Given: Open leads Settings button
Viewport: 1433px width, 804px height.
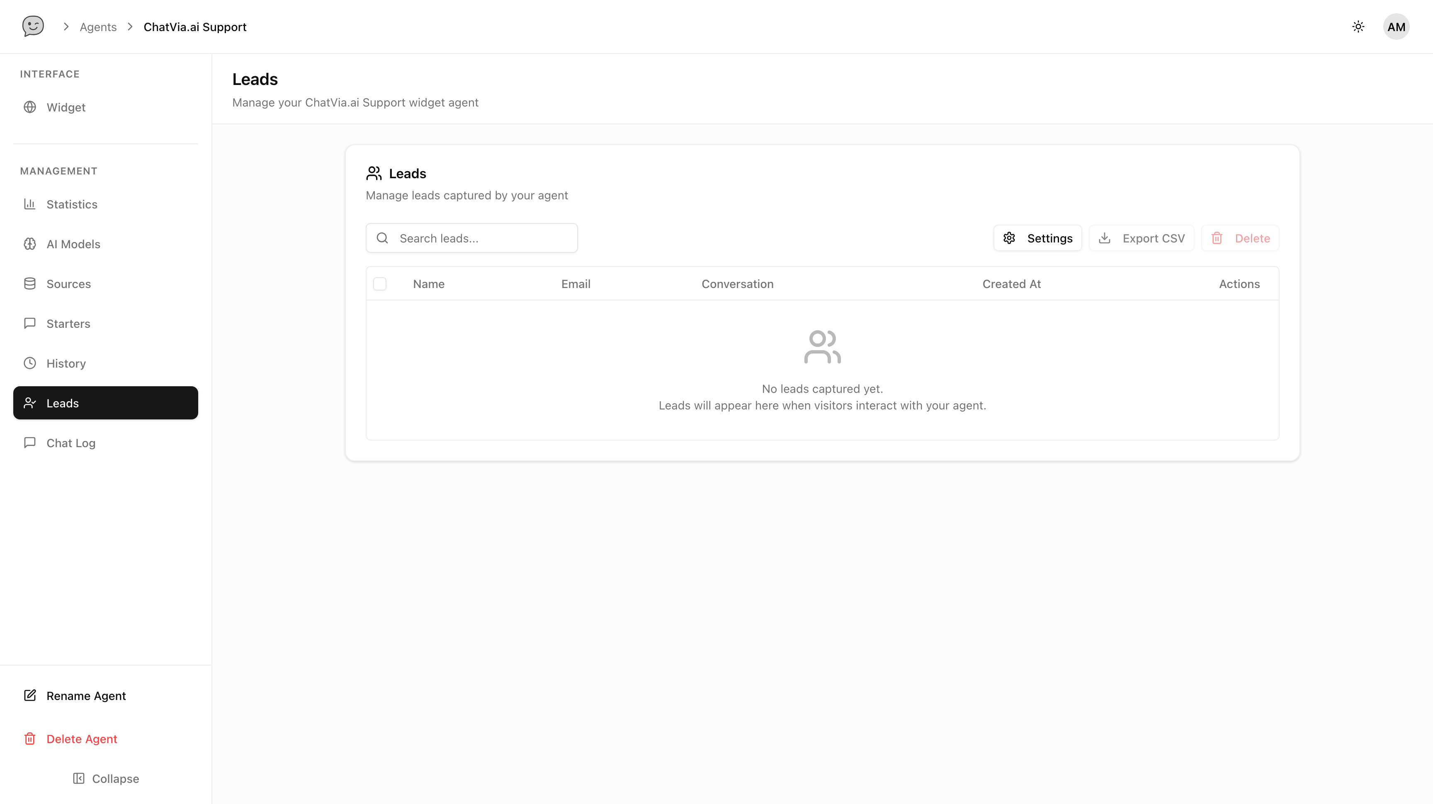Looking at the screenshot, I should [x=1037, y=238].
